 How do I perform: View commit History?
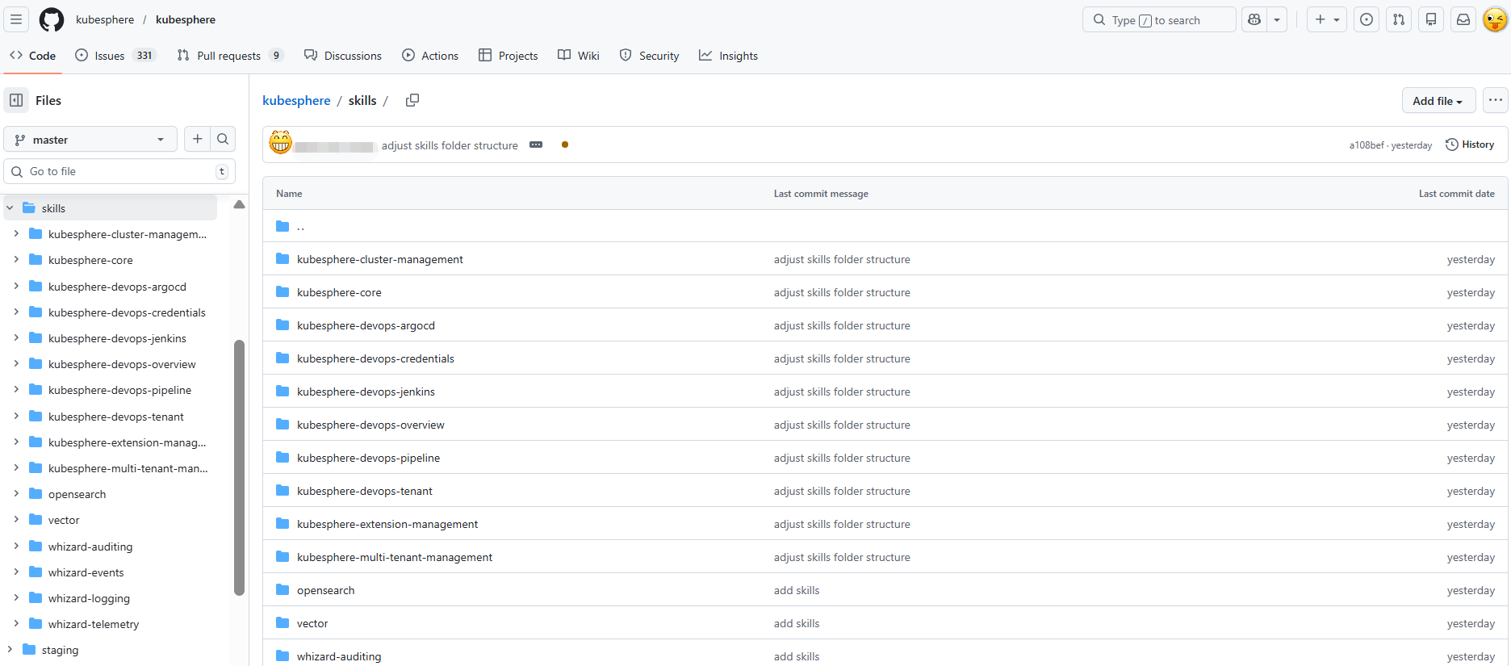coord(1470,145)
